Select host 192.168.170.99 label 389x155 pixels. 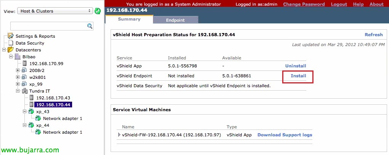(46, 64)
